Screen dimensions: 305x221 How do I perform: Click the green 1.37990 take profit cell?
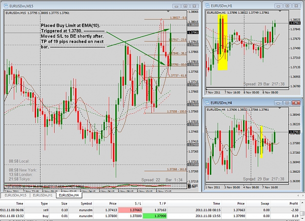pyautogui.click(x=155, y=216)
